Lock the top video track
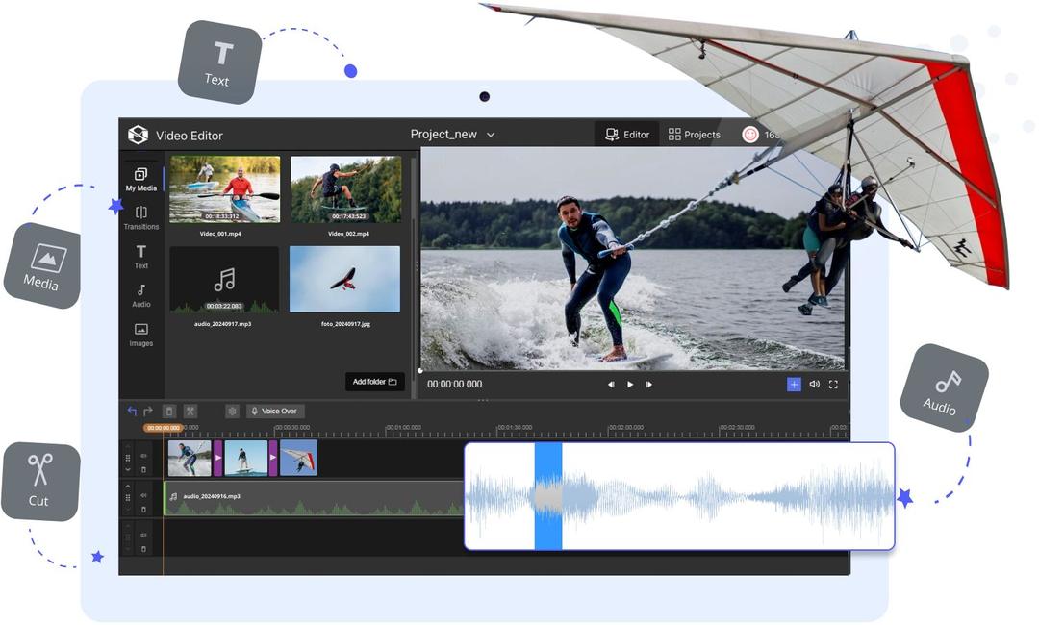 coord(144,469)
